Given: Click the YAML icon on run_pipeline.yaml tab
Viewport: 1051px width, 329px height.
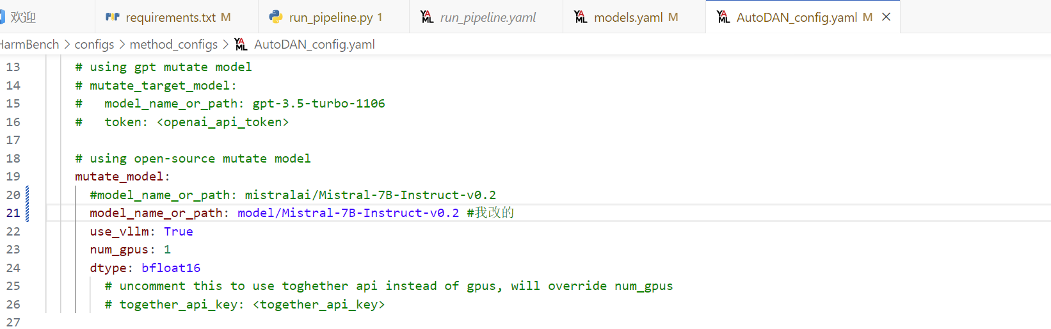Looking at the screenshot, I should (427, 17).
